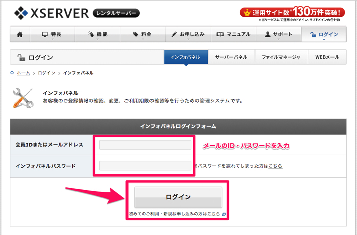
Task: Click the pencil icon in お申し込み
Action: pos(174,34)
